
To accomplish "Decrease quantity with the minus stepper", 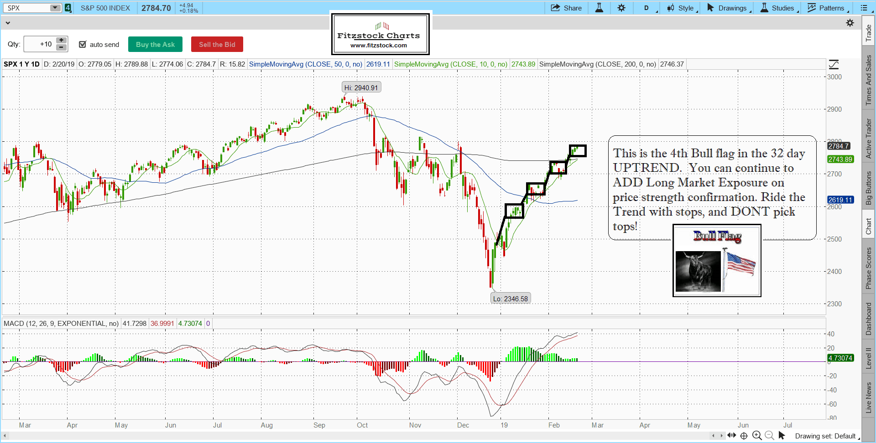I will click(61, 47).
